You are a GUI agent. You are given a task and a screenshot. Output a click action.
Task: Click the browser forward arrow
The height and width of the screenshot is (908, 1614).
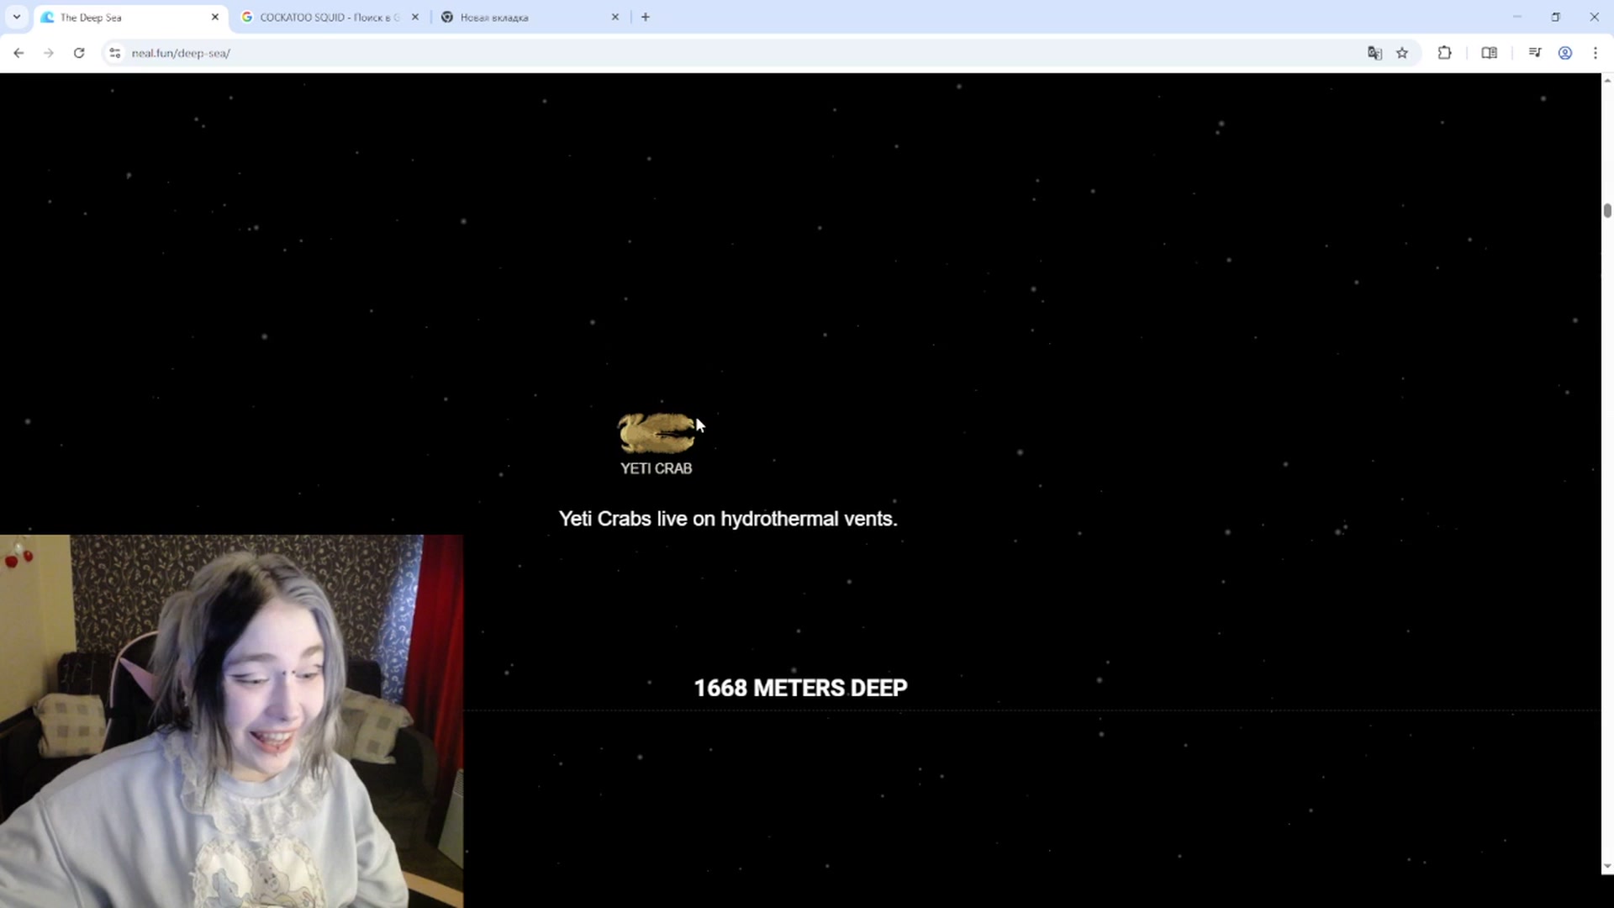click(49, 53)
